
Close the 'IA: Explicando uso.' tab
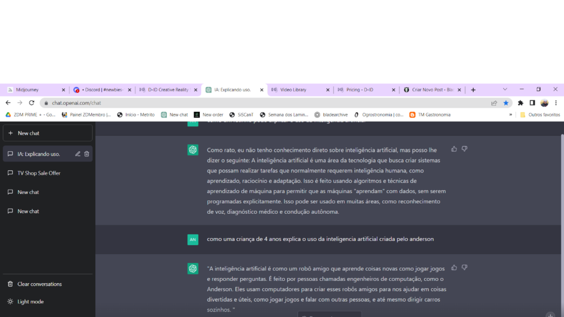click(x=262, y=90)
